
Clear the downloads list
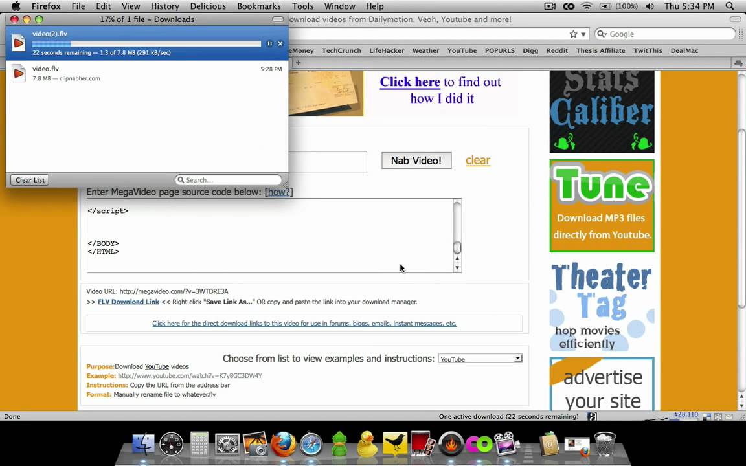[30, 180]
